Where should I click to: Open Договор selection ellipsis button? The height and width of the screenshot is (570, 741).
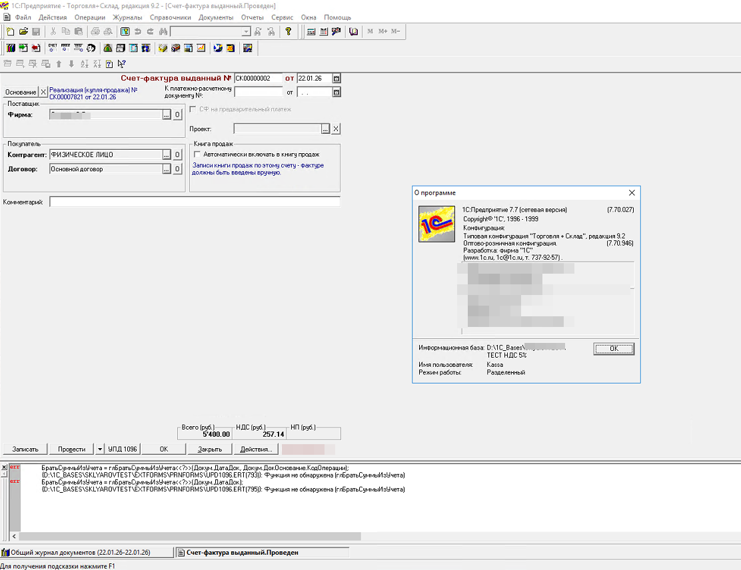click(167, 169)
